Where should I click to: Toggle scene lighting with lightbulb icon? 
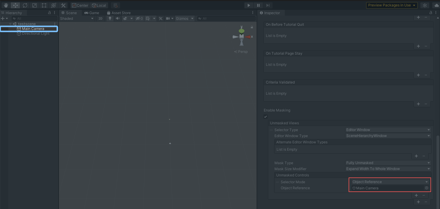[x=110, y=18]
